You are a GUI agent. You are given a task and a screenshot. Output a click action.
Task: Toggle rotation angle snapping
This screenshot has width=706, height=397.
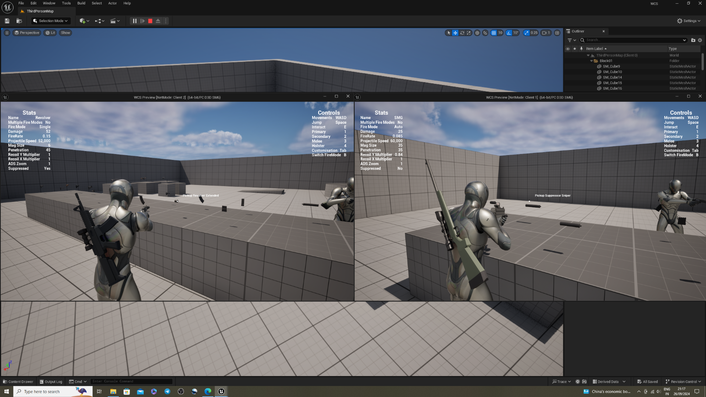click(509, 33)
